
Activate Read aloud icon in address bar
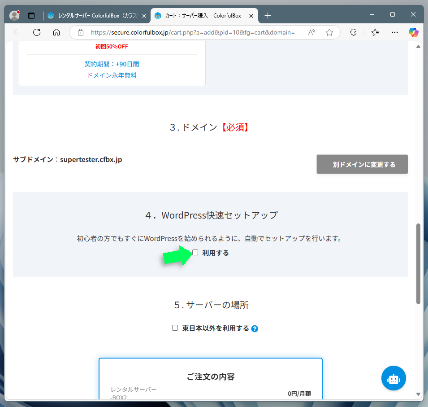pyautogui.click(x=311, y=32)
